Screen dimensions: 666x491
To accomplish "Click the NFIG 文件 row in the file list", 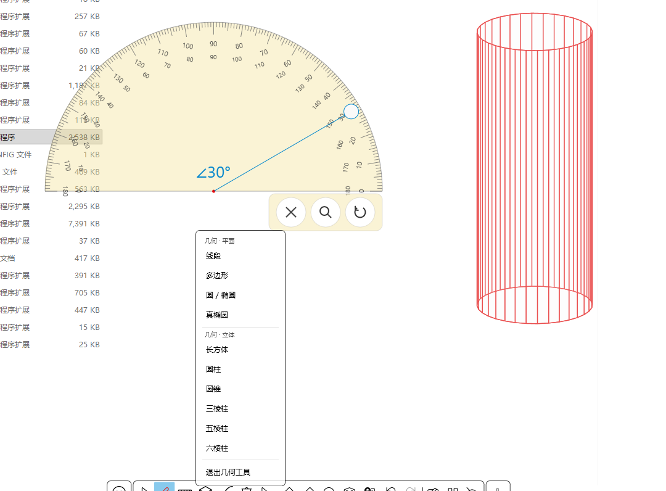I will 51,155.
